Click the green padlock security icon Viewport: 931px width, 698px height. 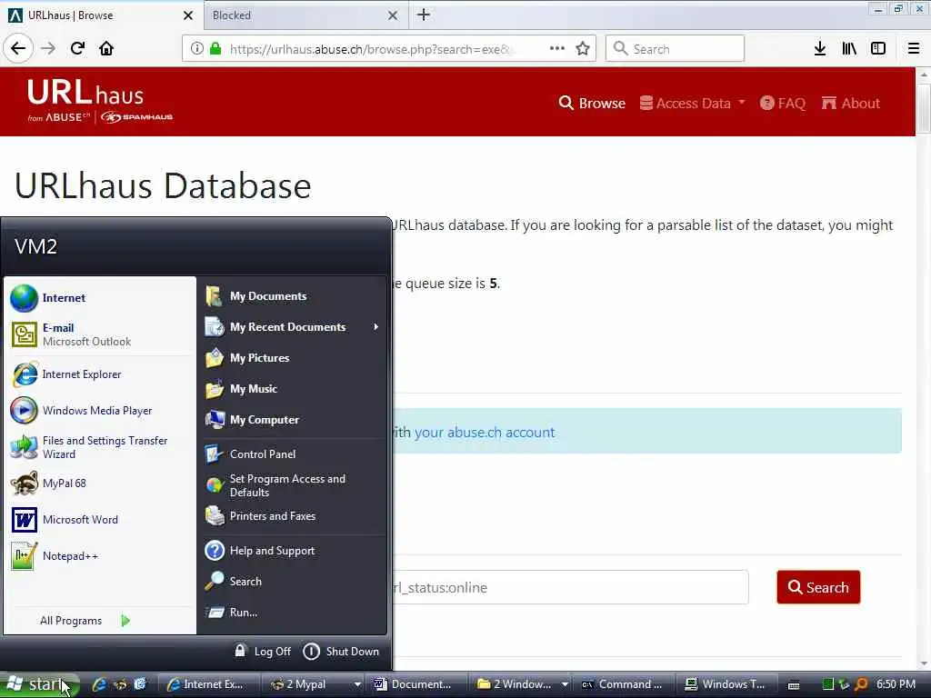pyautogui.click(x=215, y=49)
